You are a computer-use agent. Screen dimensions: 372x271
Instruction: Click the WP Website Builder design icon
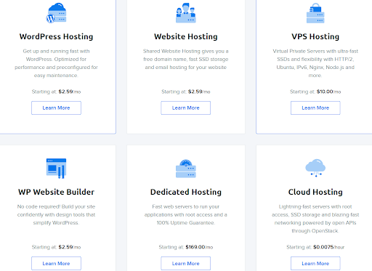click(56, 169)
